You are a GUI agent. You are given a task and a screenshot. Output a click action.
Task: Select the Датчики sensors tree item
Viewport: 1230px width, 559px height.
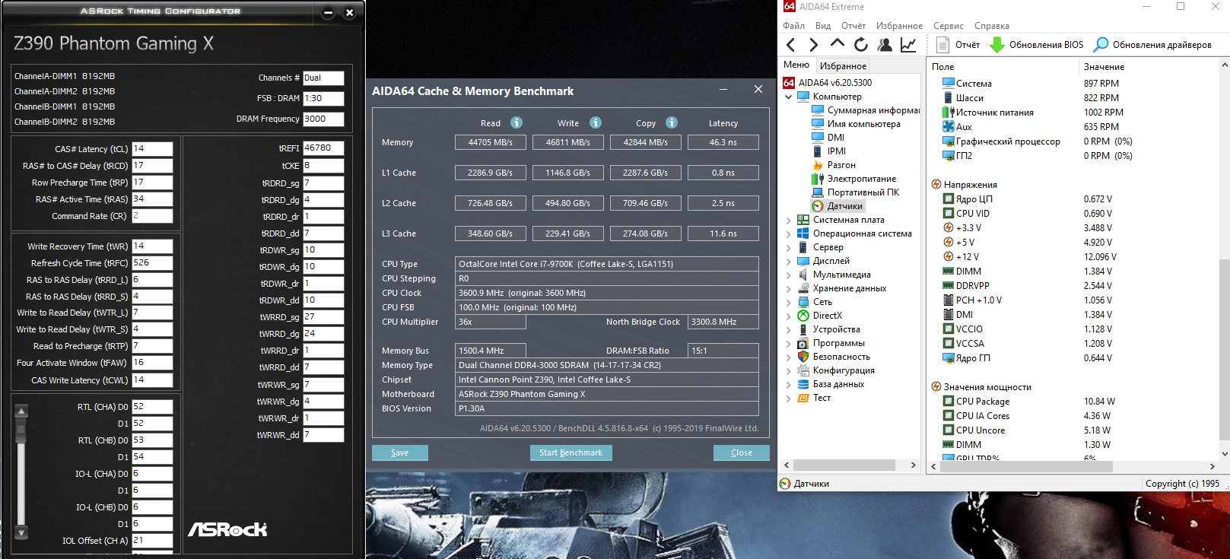click(x=837, y=206)
